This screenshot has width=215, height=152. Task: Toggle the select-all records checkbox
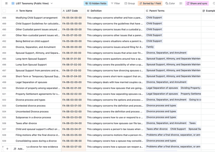point(4,11)
